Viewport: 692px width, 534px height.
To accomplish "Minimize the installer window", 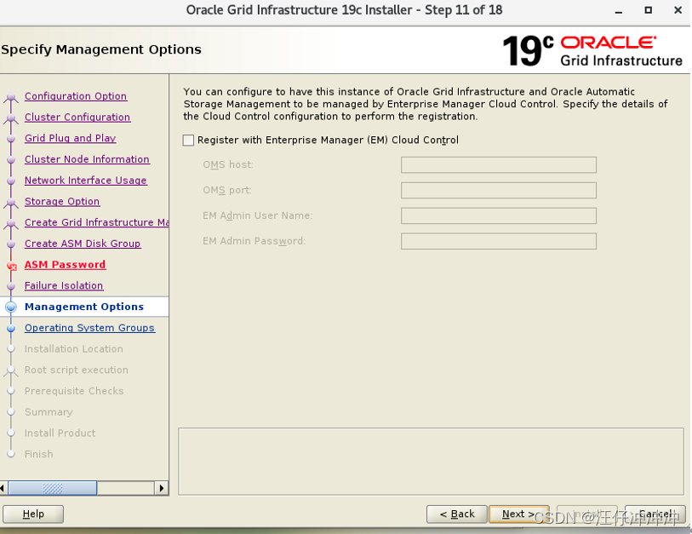I will coord(619,11).
